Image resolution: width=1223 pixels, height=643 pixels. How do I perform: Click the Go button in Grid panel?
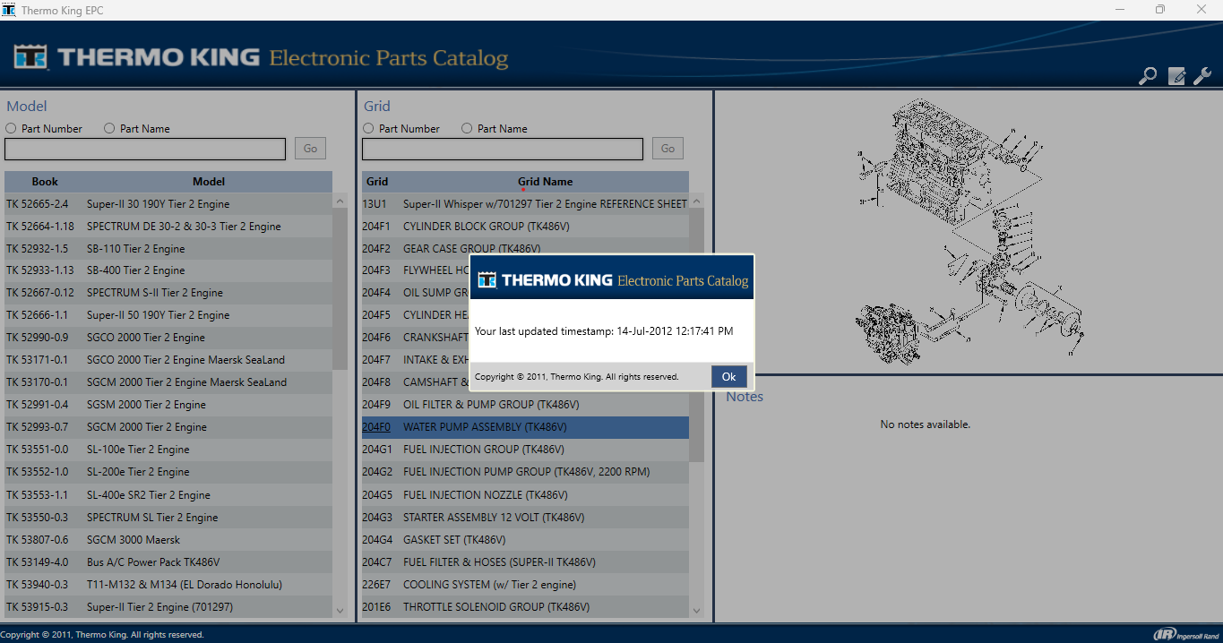coord(667,149)
